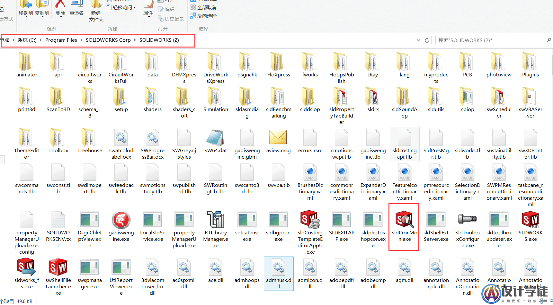
Task: Click the refresh button beside address bar
Action: [x=427, y=40]
